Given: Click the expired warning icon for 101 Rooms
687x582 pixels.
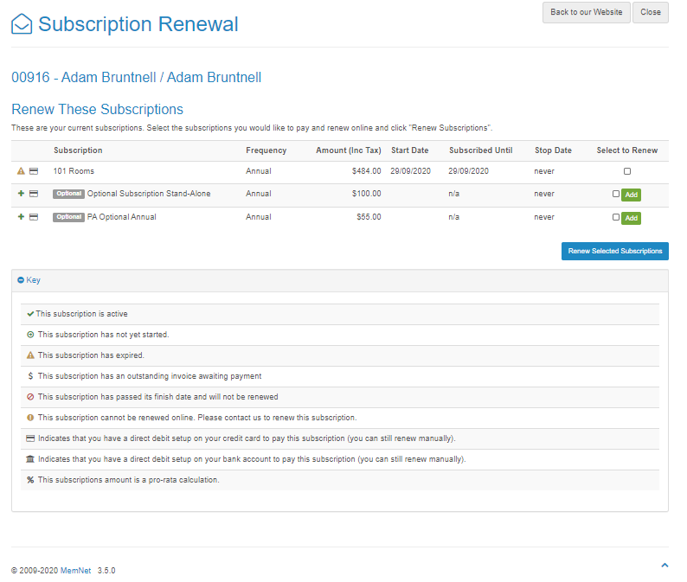Looking at the screenshot, I should (21, 171).
